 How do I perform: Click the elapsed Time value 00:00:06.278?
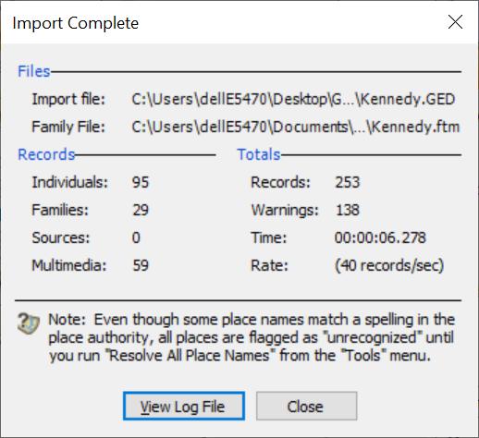tap(380, 237)
